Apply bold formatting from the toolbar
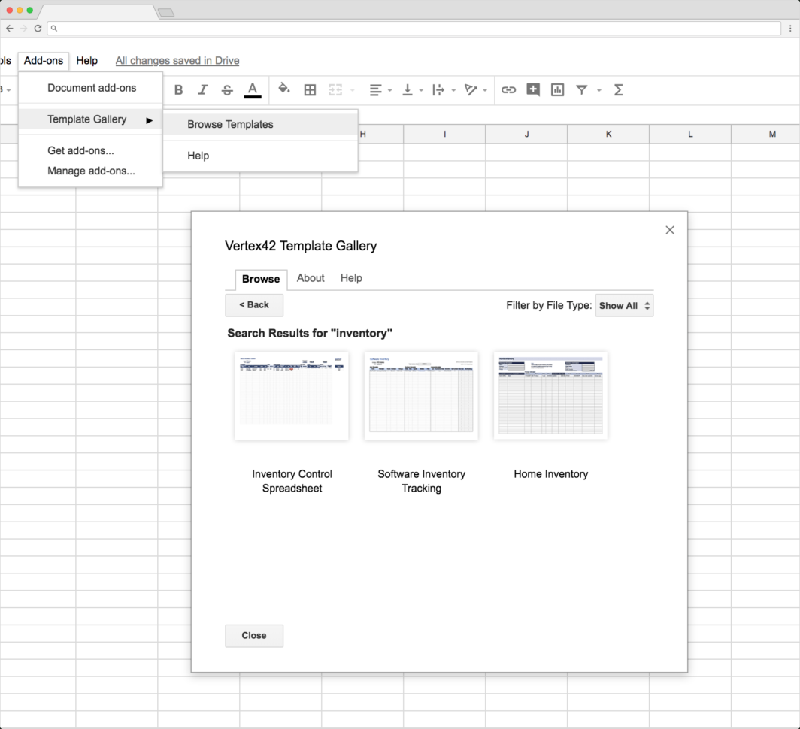800x729 pixels. click(x=178, y=89)
